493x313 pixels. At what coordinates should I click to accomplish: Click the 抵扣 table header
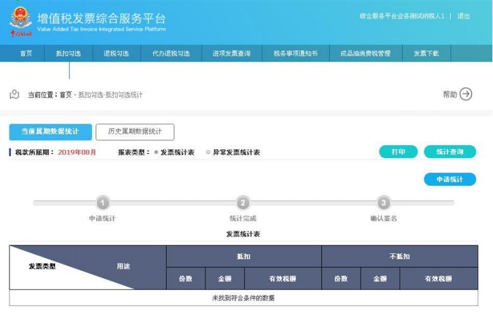pos(244,256)
